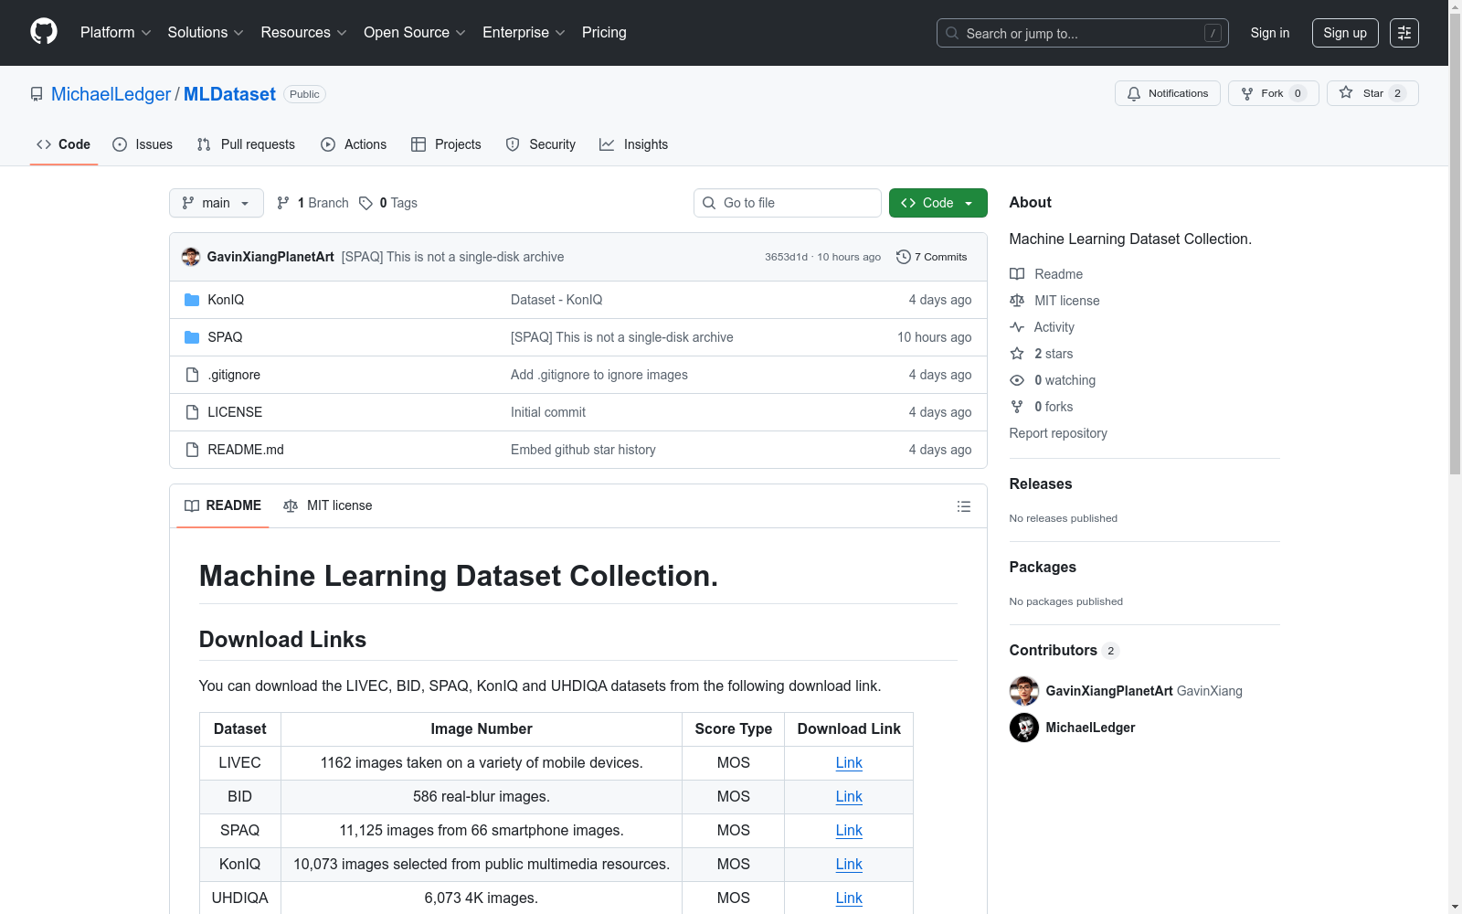Viewport: 1462px width, 914px height.
Task: View the 0 Tags list
Action: point(388,203)
